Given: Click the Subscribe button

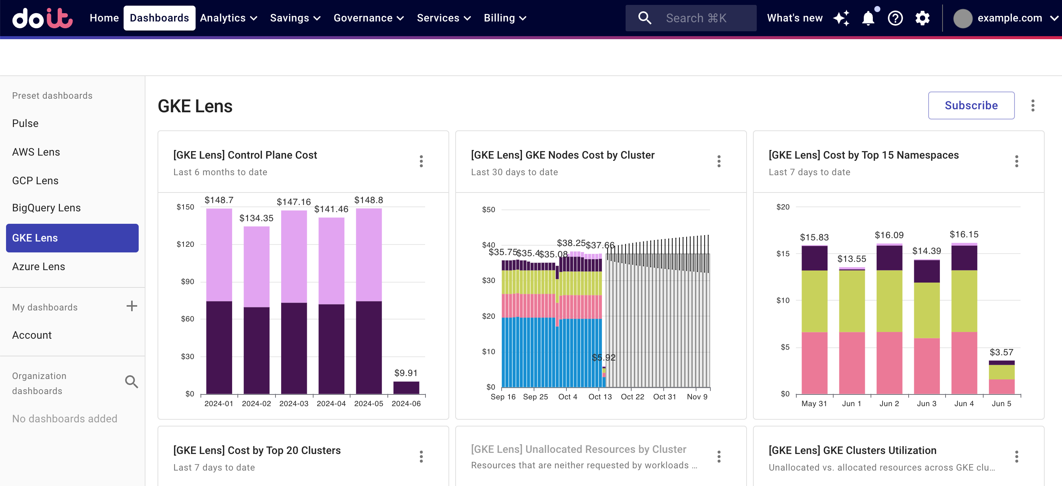Looking at the screenshot, I should click(971, 105).
